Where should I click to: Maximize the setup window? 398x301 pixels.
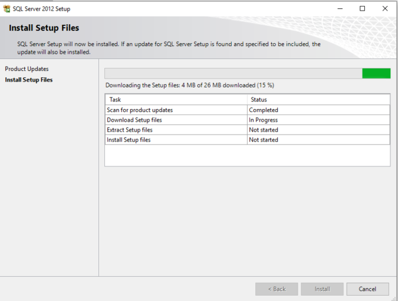362,9
